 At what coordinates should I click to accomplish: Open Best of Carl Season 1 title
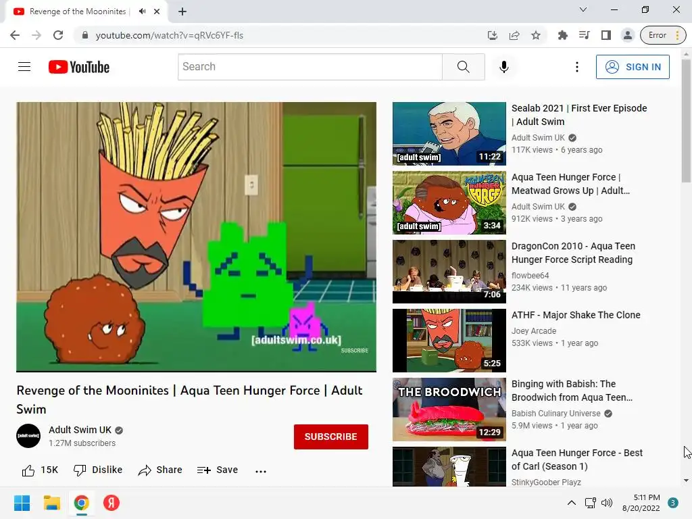(577, 460)
